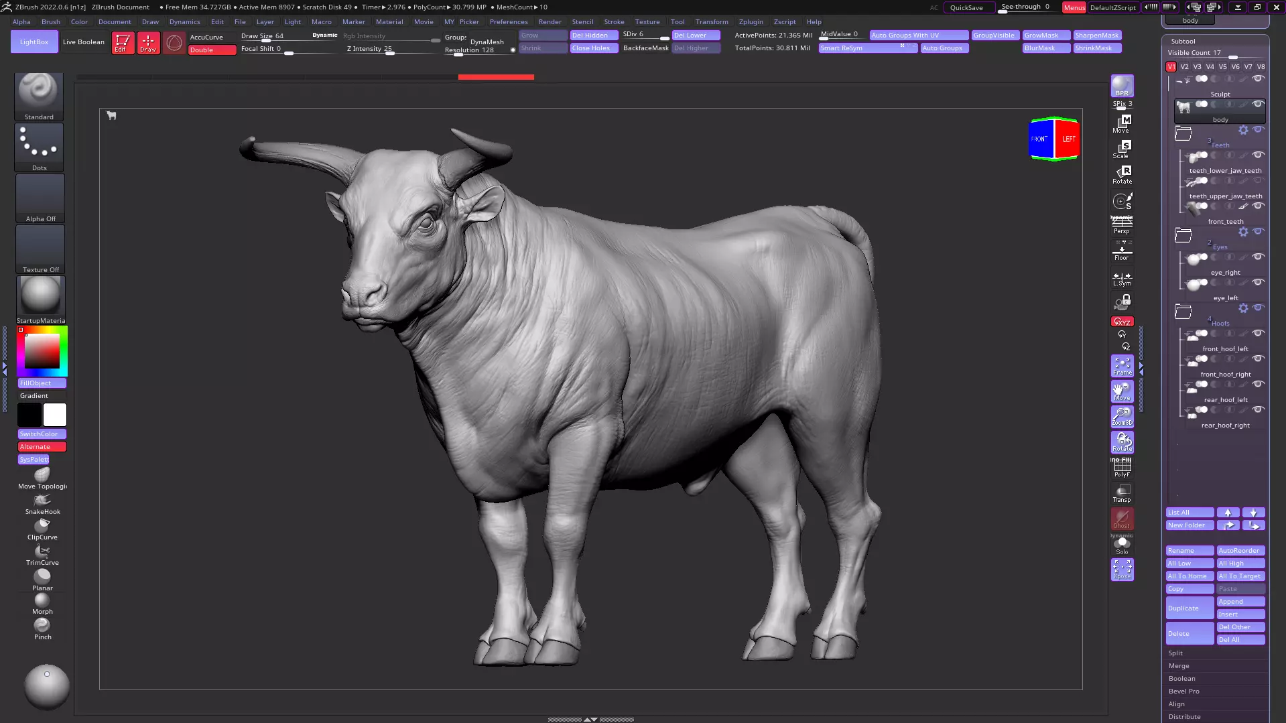Viewport: 1286px width, 723px height.
Task: Open the Brush menu
Action: tap(51, 22)
